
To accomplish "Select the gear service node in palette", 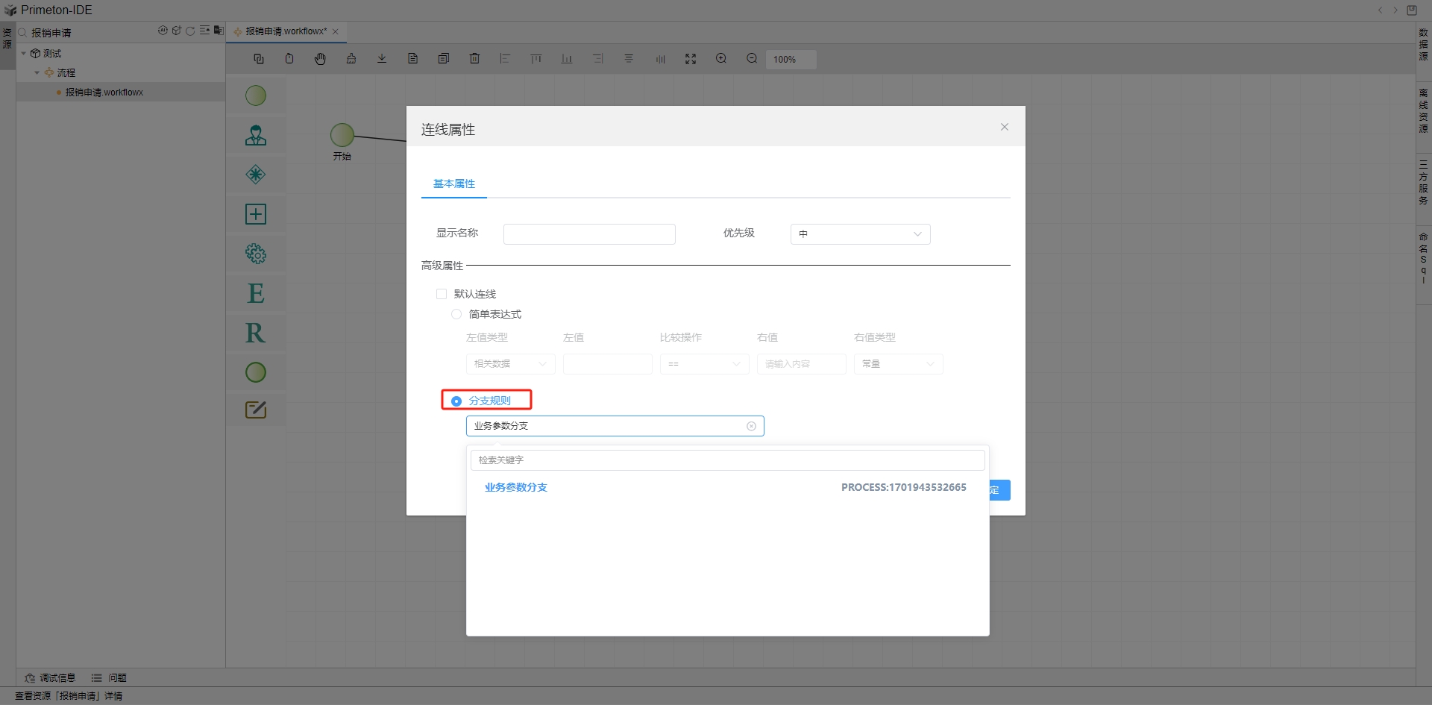I will click(x=256, y=254).
